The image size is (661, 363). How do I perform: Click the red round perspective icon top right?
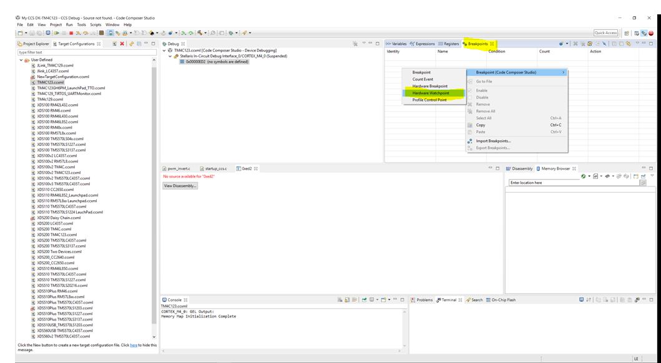pos(651,33)
